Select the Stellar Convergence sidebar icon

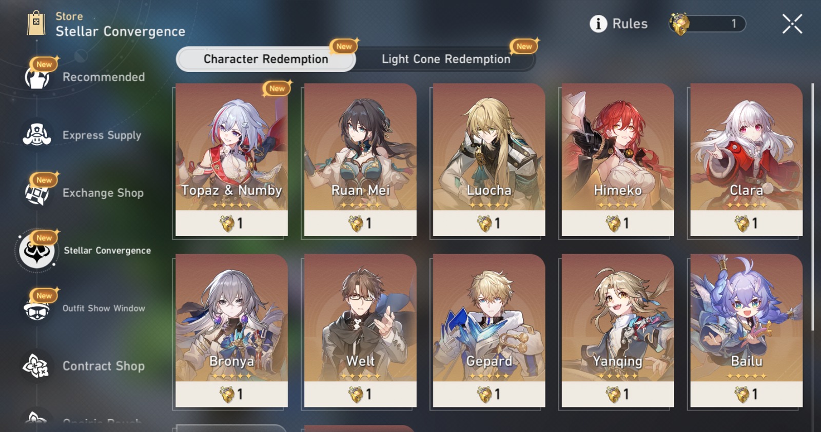[x=37, y=251]
